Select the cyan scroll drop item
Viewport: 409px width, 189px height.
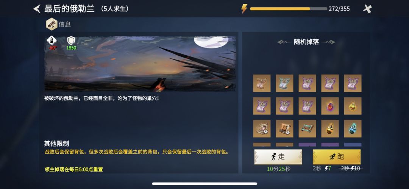(x=284, y=83)
